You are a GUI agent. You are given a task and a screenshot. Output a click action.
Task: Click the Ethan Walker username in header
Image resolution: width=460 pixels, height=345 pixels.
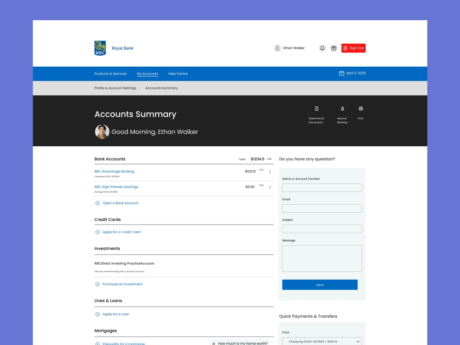pyautogui.click(x=293, y=48)
